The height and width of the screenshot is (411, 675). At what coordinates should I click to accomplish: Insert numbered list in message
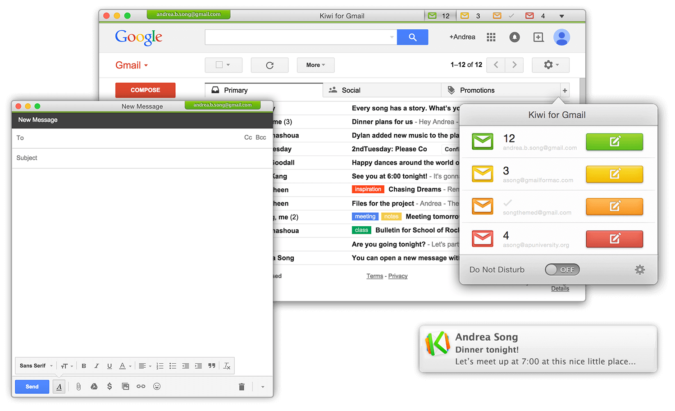tap(160, 366)
